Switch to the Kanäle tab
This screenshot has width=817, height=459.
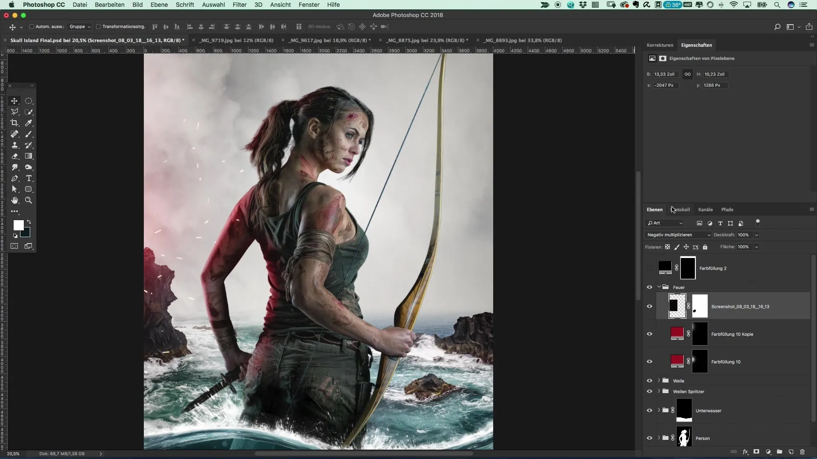point(706,210)
